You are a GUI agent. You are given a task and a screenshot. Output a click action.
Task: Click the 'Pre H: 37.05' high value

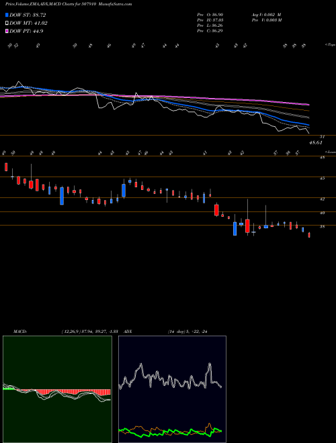tap(210, 20)
